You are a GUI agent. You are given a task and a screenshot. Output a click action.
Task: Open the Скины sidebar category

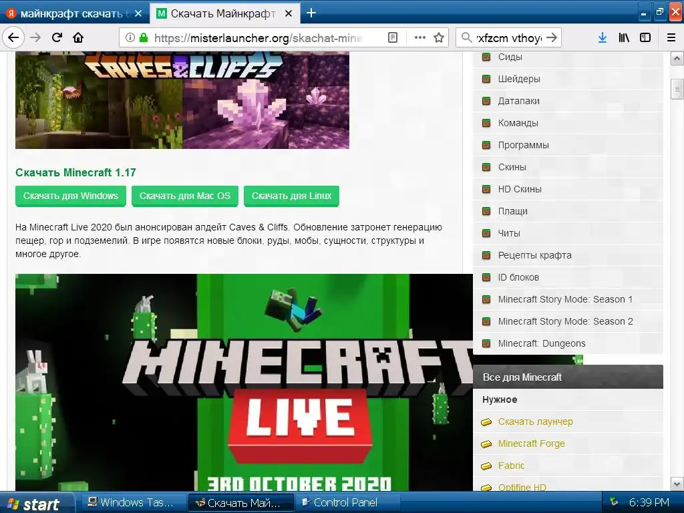(512, 167)
